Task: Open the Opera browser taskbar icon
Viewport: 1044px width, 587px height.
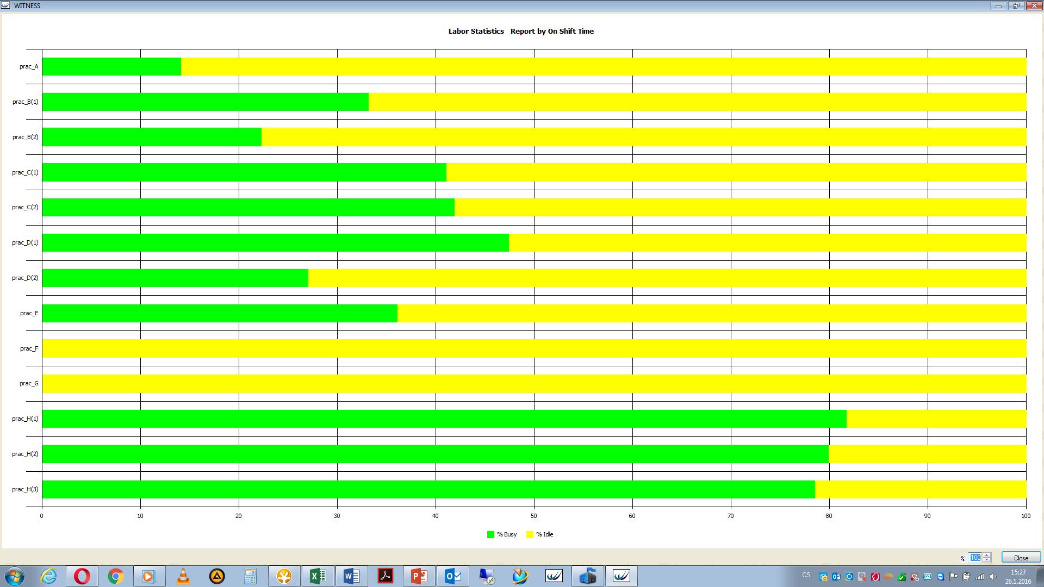Action: (82, 576)
